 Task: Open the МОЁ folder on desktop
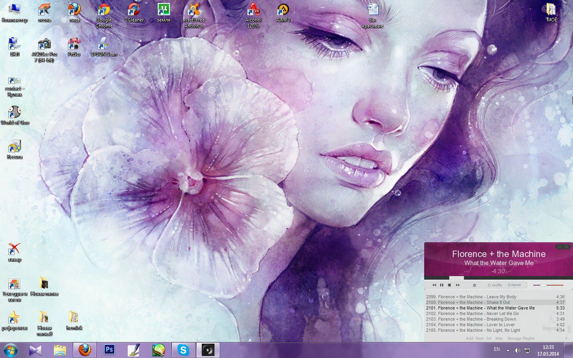coord(552,13)
